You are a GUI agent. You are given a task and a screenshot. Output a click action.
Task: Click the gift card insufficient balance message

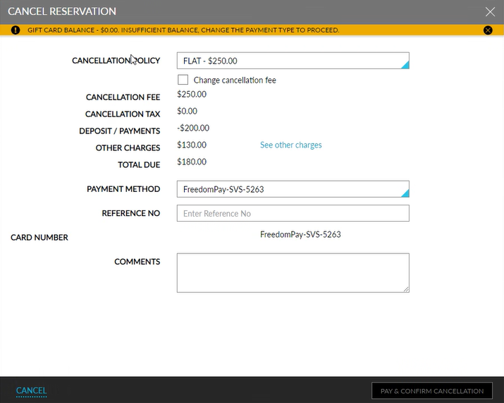[x=183, y=30]
